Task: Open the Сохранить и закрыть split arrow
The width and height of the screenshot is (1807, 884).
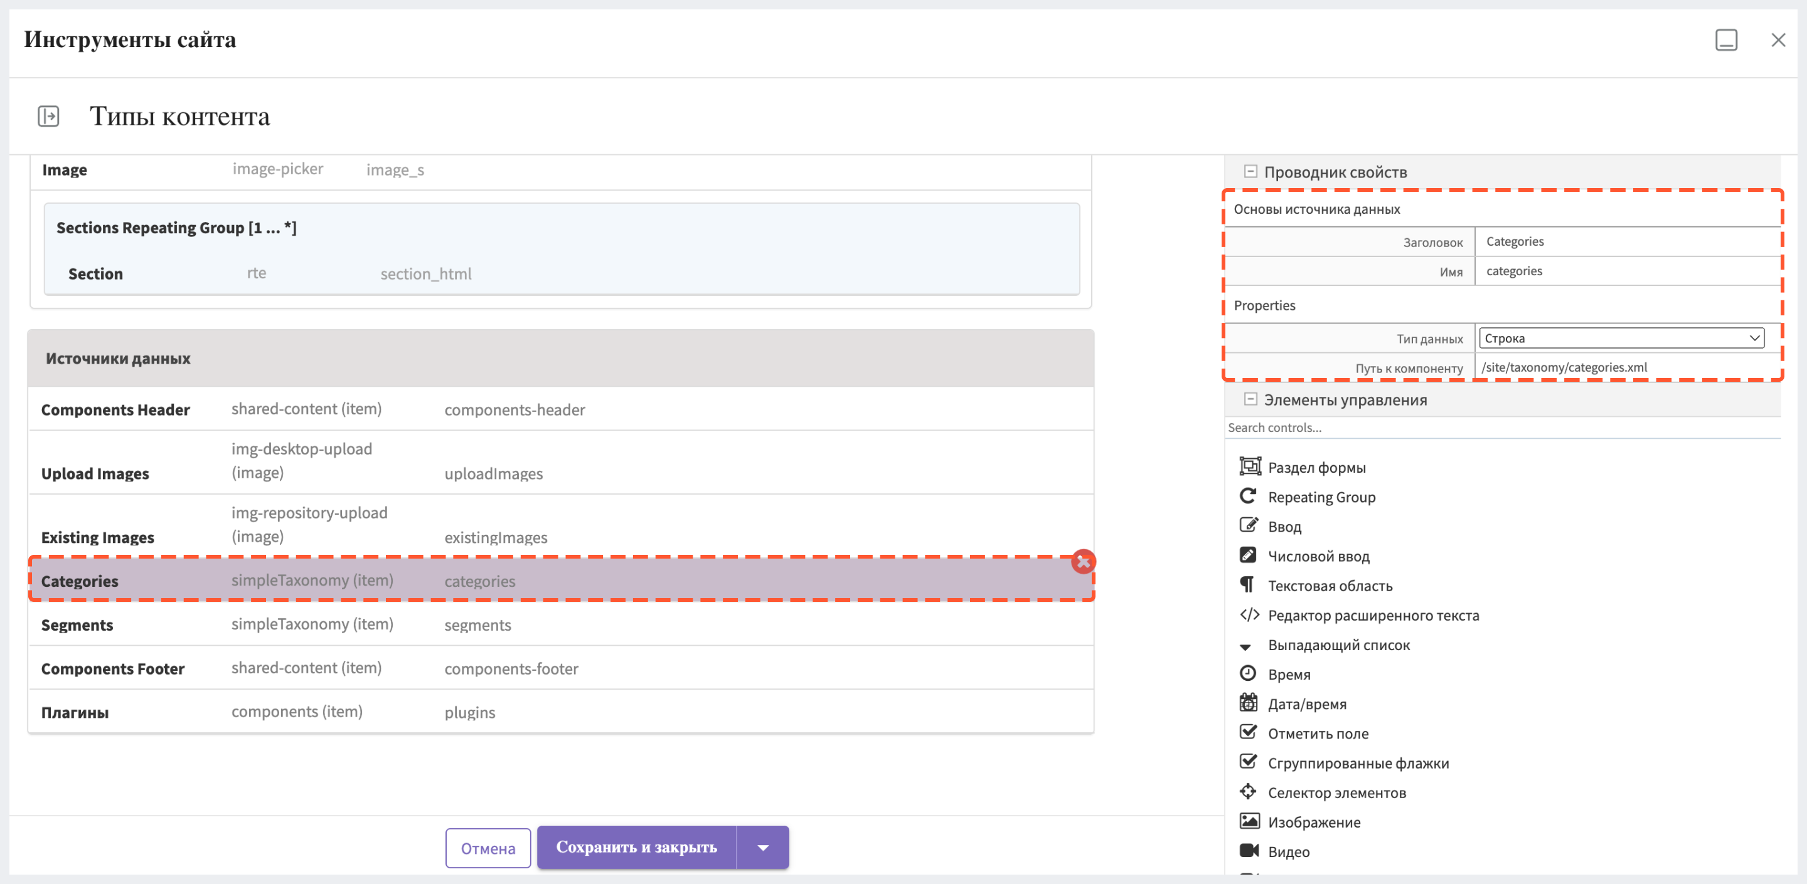Action: point(762,848)
